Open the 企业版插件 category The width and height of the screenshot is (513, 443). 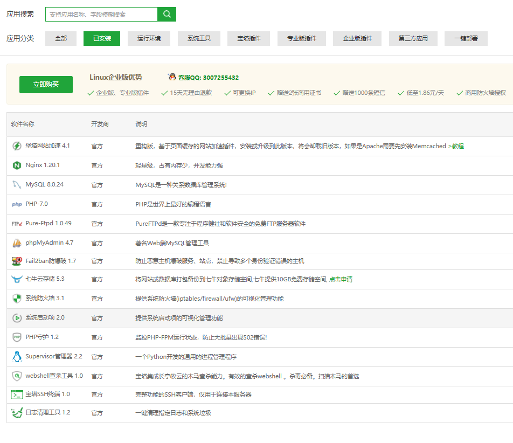point(357,38)
